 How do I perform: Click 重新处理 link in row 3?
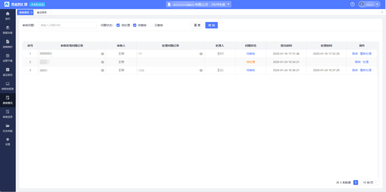pos(366,70)
